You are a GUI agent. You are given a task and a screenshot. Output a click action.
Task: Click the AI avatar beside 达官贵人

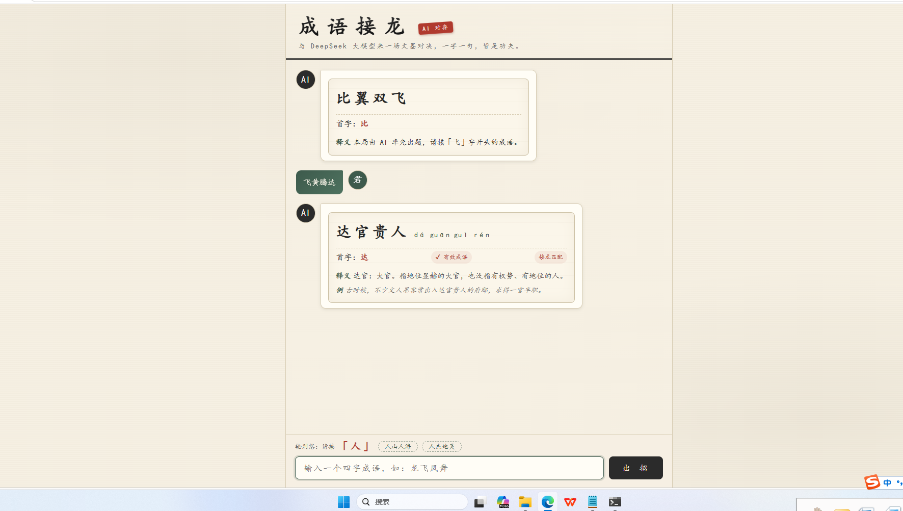pos(306,213)
